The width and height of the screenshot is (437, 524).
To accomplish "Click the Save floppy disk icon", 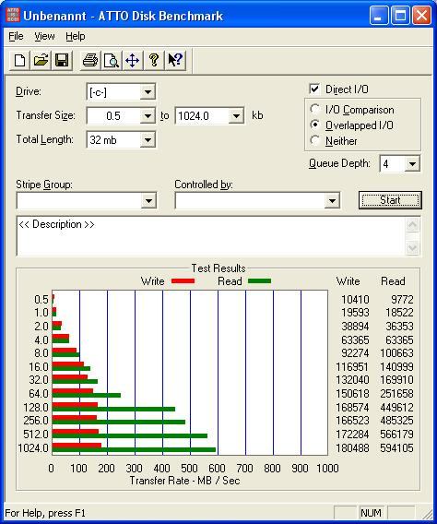I will (x=62, y=61).
